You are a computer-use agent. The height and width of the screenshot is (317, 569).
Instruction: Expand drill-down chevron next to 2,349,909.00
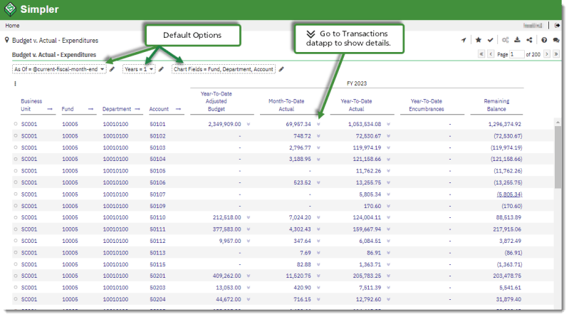tap(249, 124)
